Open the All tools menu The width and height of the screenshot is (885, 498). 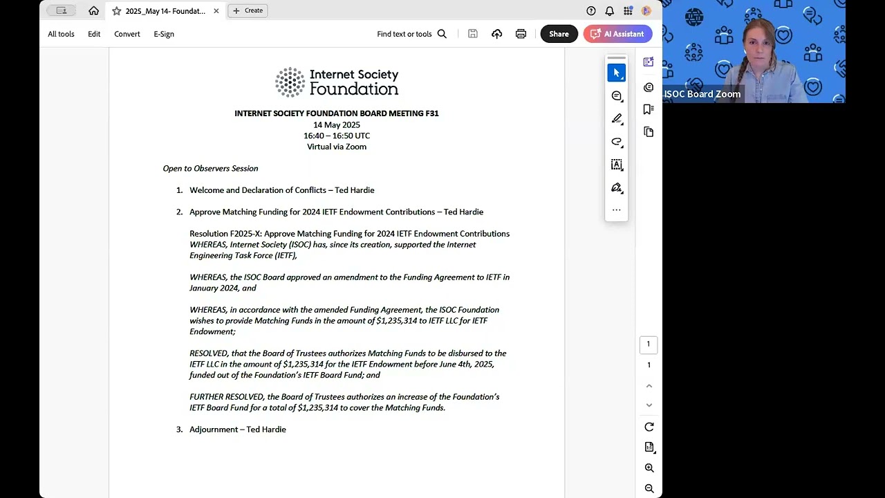61,34
